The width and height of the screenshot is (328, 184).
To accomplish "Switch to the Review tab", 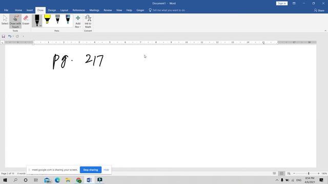I will pos(108,10).
